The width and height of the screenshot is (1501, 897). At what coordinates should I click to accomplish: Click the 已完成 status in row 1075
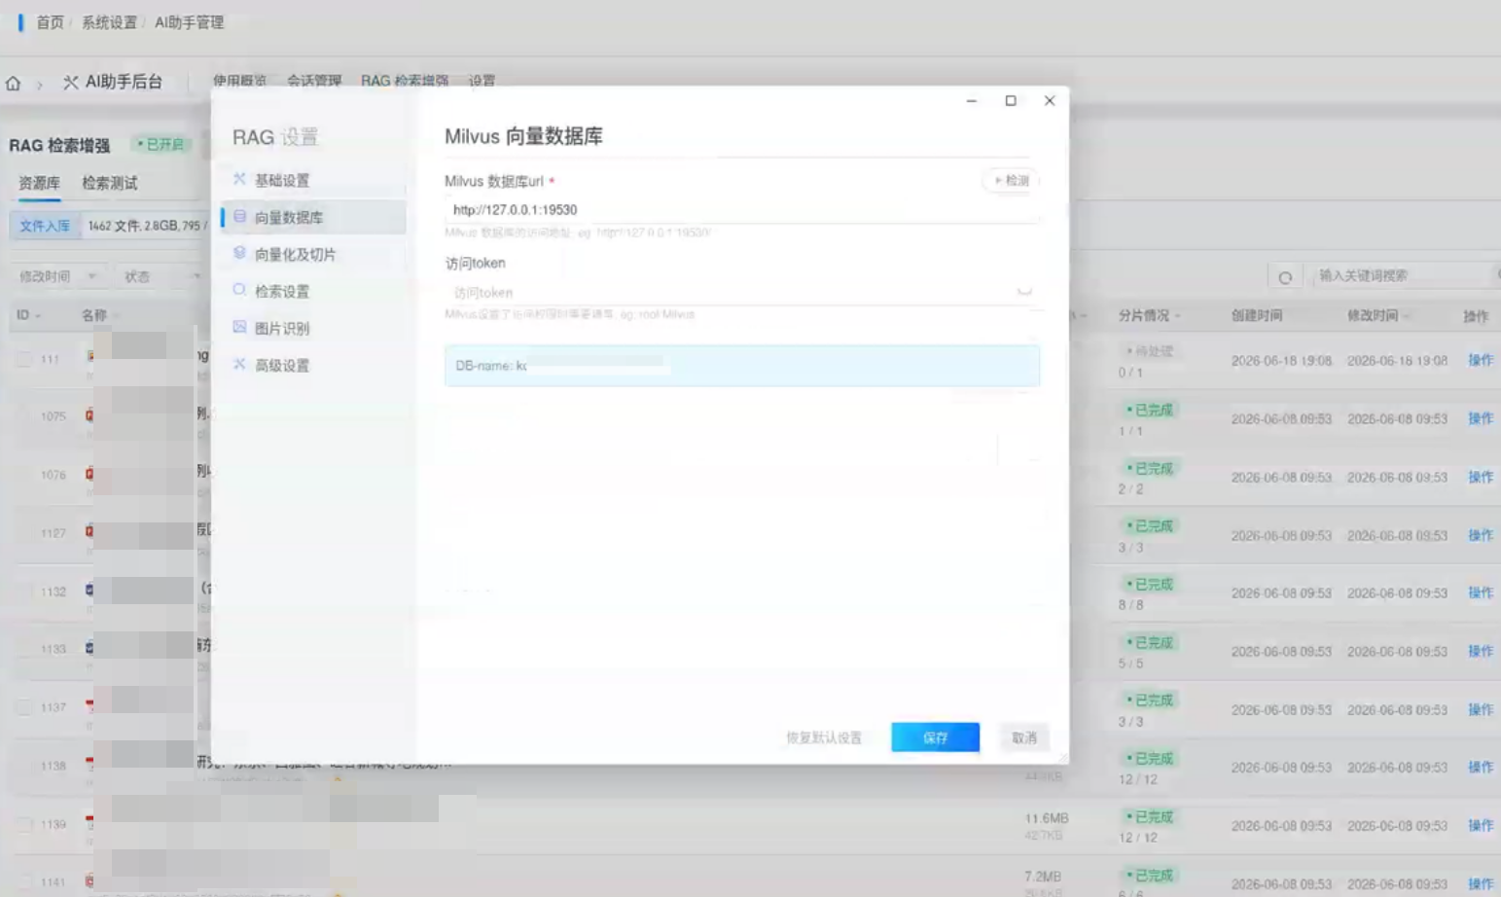tap(1149, 410)
